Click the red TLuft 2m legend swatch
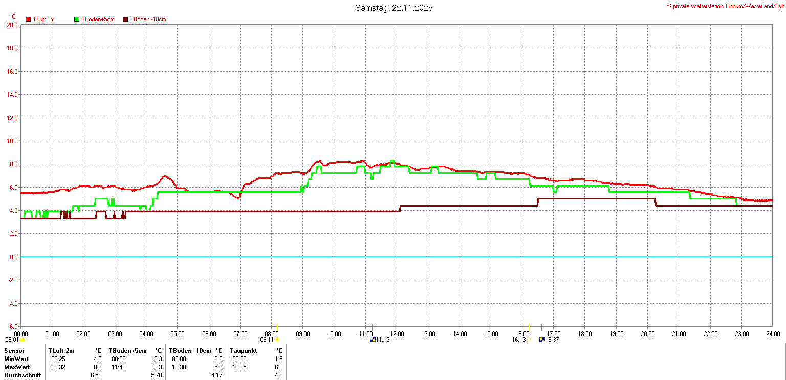The image size is (786, 380). tap(28, 19)
